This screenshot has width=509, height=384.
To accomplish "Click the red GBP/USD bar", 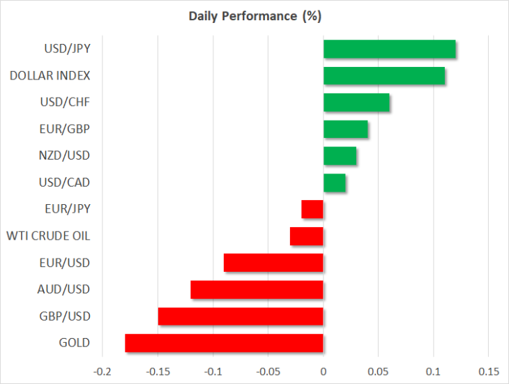I will pyautogui.click(x=241, y=316).
